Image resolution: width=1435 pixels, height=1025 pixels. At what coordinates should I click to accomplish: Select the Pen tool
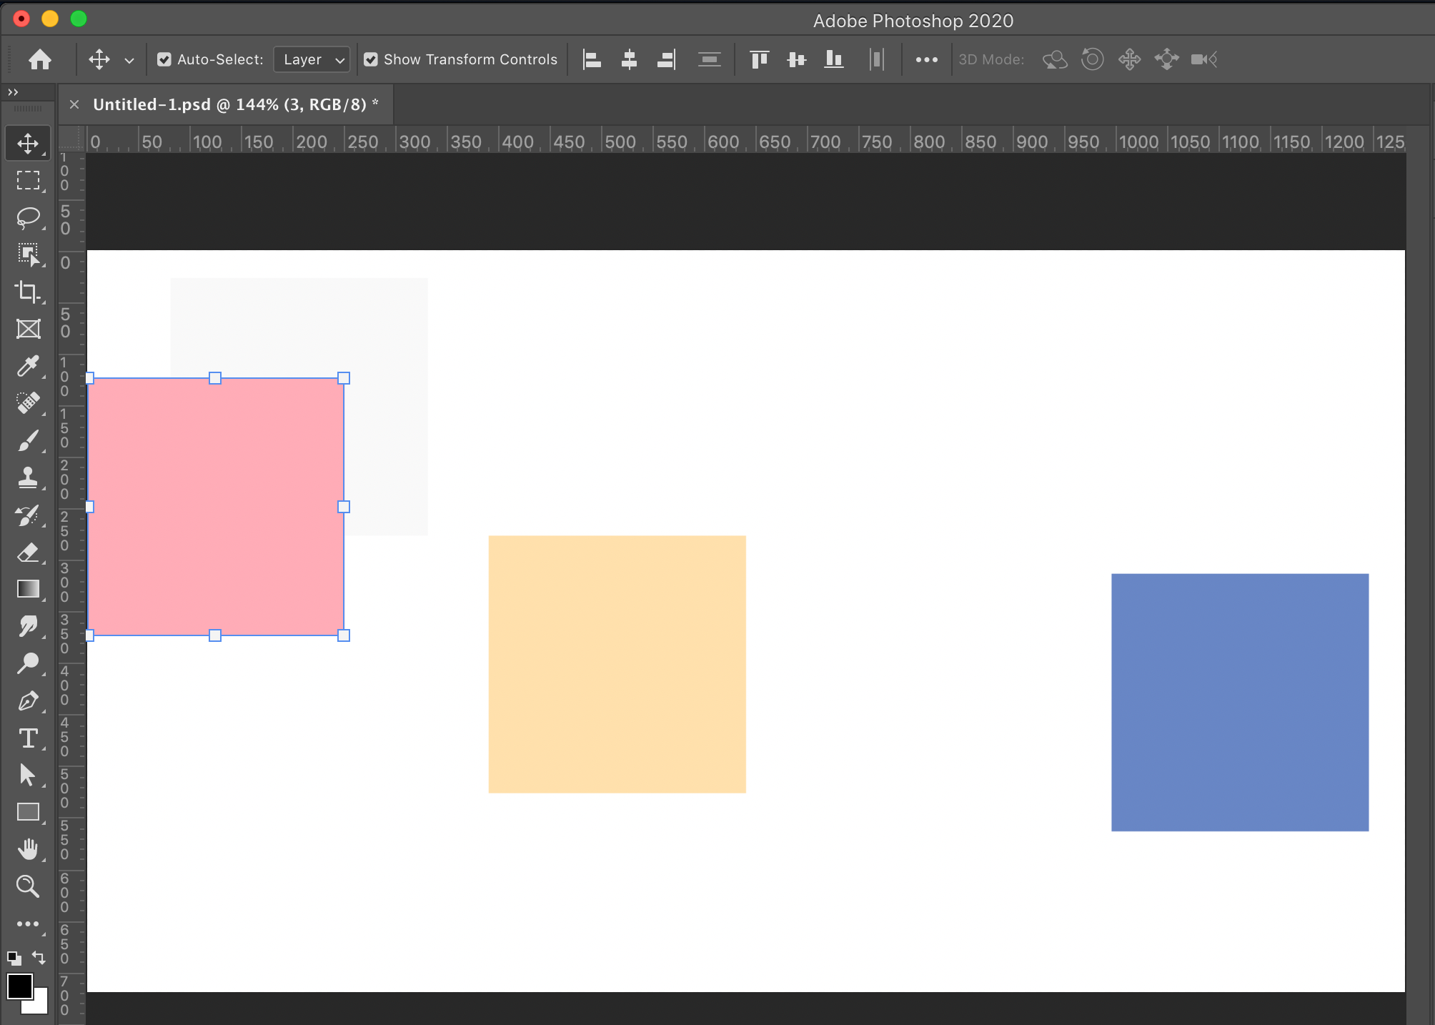tap(28, 700)
